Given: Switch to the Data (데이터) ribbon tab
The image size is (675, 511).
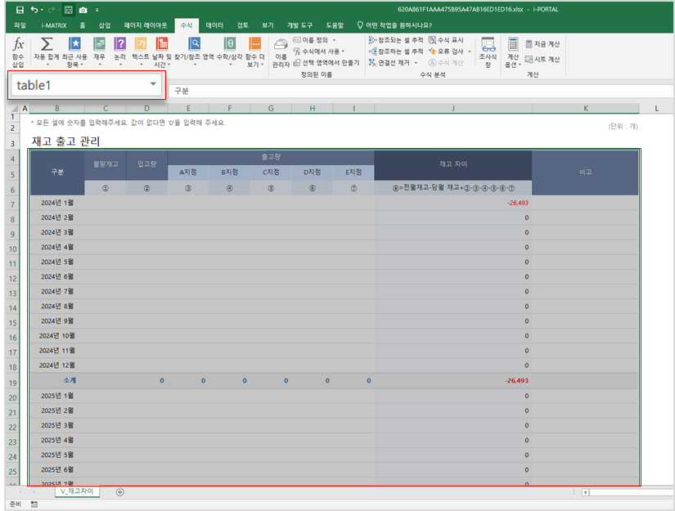Looking at the screenshot, I should click(214, 25).
